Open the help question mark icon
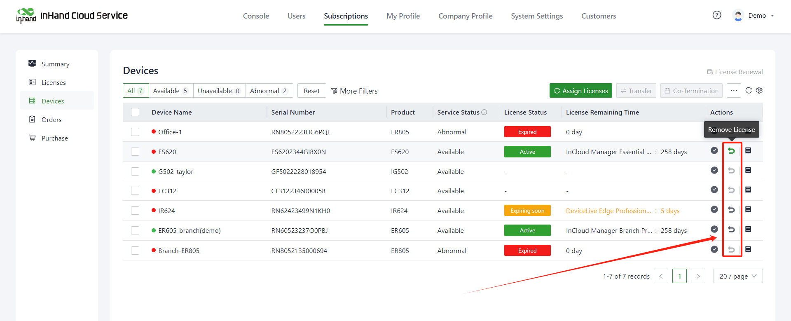Viewport: 791px width, 321px height. 717,15
